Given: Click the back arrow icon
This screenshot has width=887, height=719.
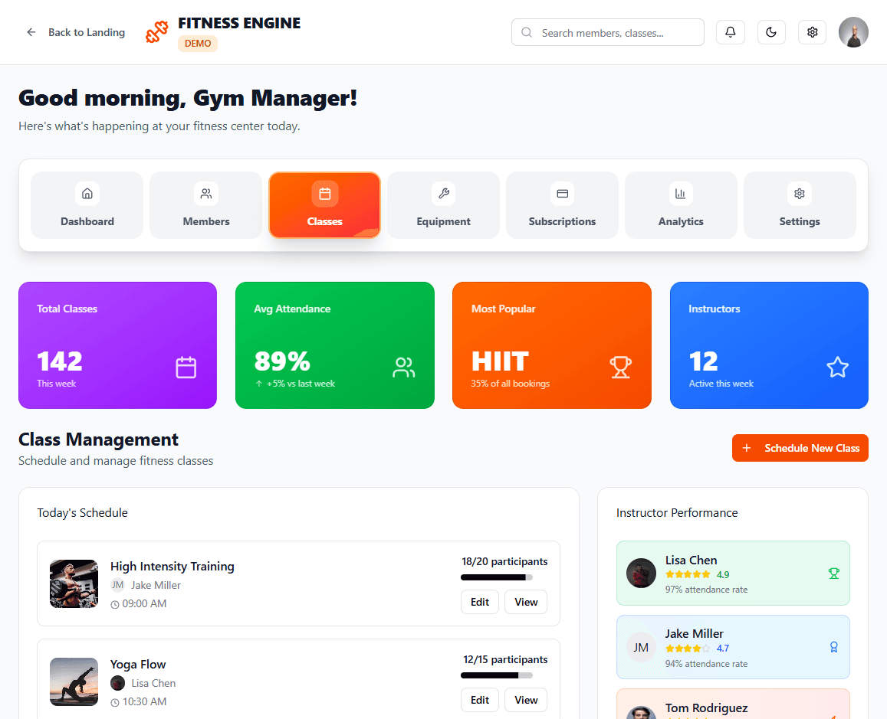Looking at the screenshot, I should click(x=31, y=32).
